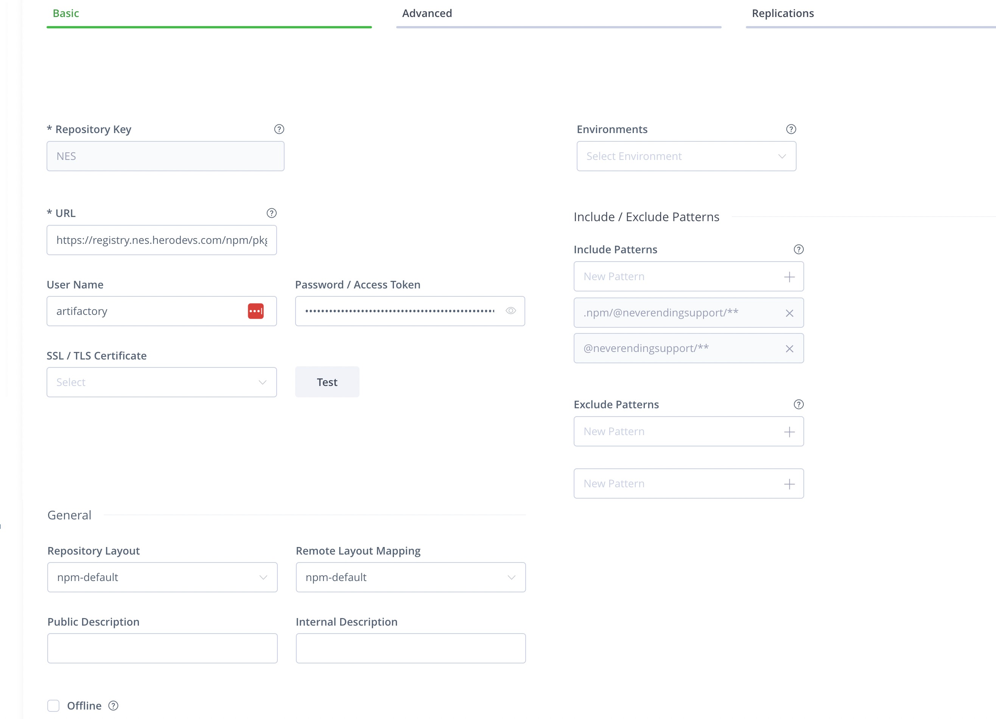Switch to the Replications tab
Viewport: 996px width, 719px height.
[782, 13]
